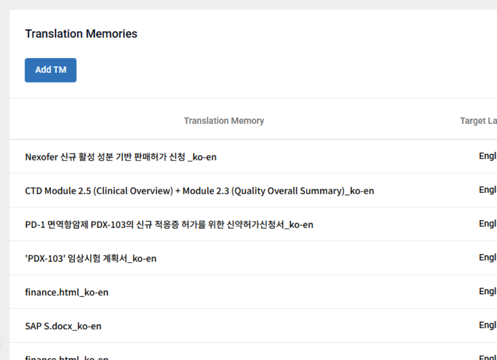The width and height of the screenshot is (497, 360).
Task: Click the Translation Memory column header
Action: pyautogui.click(x=224, y=120)
